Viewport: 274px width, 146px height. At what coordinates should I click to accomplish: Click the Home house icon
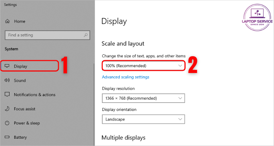(x=7, y=21)
